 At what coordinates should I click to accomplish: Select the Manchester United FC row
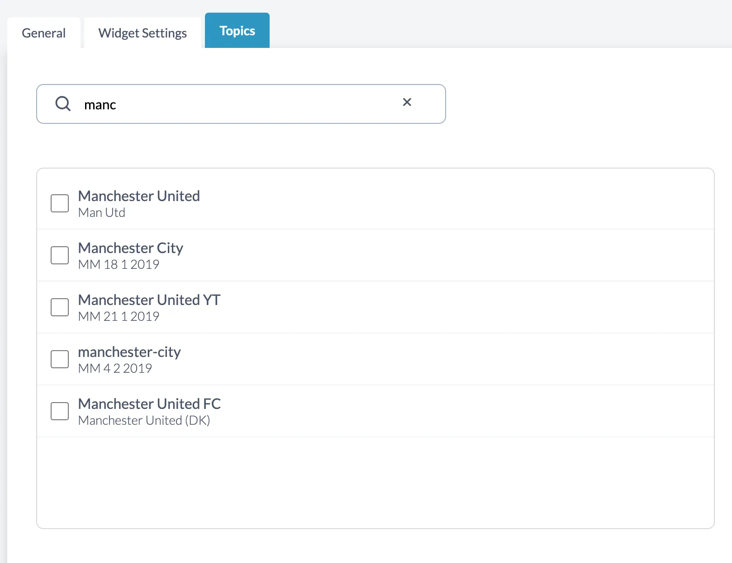(149, 404)
